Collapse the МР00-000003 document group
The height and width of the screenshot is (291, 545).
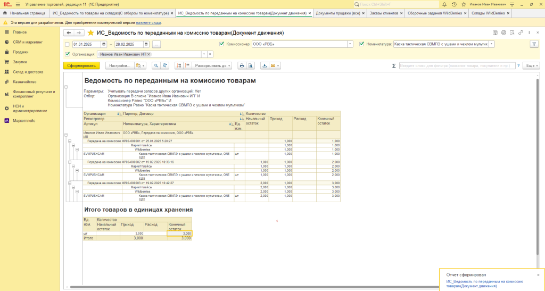point(70,183)
